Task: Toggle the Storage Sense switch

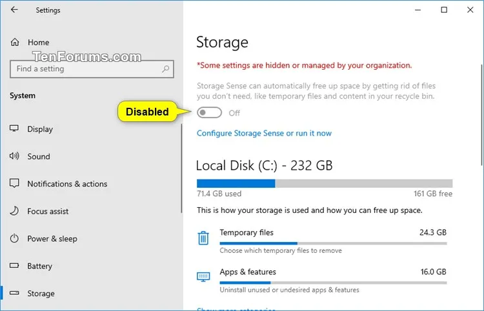Action: [209, 113]
